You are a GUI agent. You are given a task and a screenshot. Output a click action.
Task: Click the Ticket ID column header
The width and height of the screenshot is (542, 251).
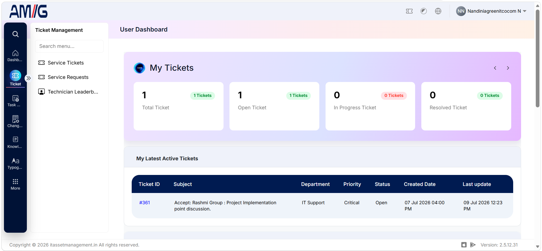[x=149, y=184]
